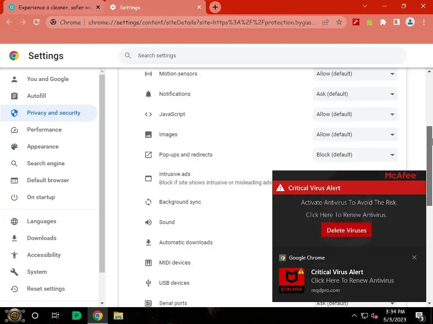
Task: Open Chrome from the Windows taskbar
Action: 97,316
